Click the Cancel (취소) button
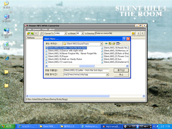The width and height of the screenshot is (172, 129). [x=121, y=75]
